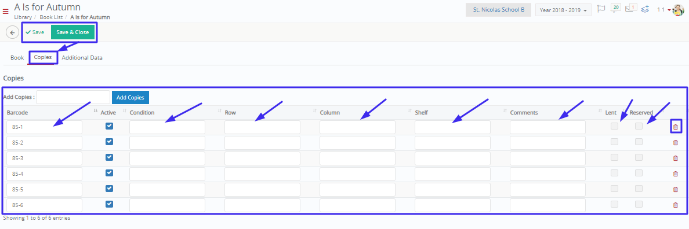Click the Save button
Screen dimensions: 689x229
[x=35, y=32]
